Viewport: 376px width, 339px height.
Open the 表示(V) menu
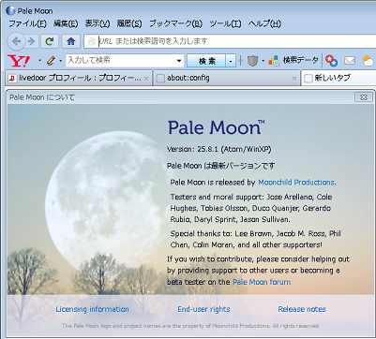tap(98, 23)
